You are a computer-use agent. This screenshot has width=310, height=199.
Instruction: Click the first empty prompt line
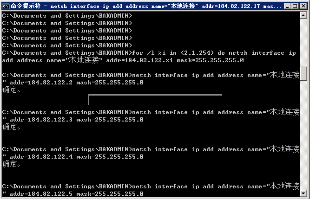(67, 16)
